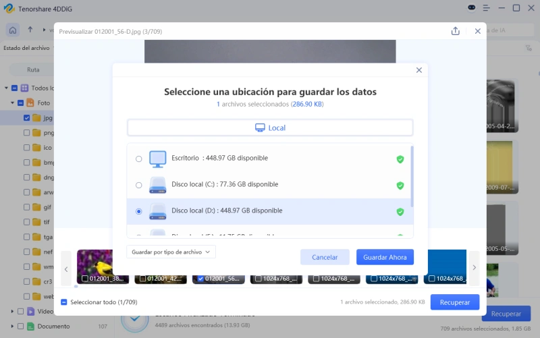
Task: Select the Local tab
Action: coord(270,128)
